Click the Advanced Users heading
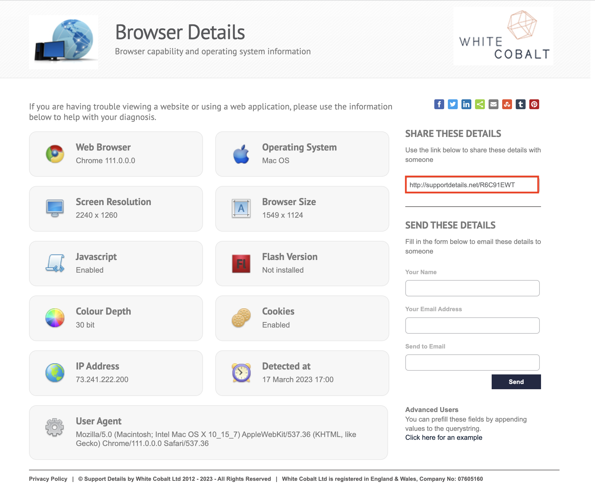This screenshot has width=595, height=495. [432, 410]
